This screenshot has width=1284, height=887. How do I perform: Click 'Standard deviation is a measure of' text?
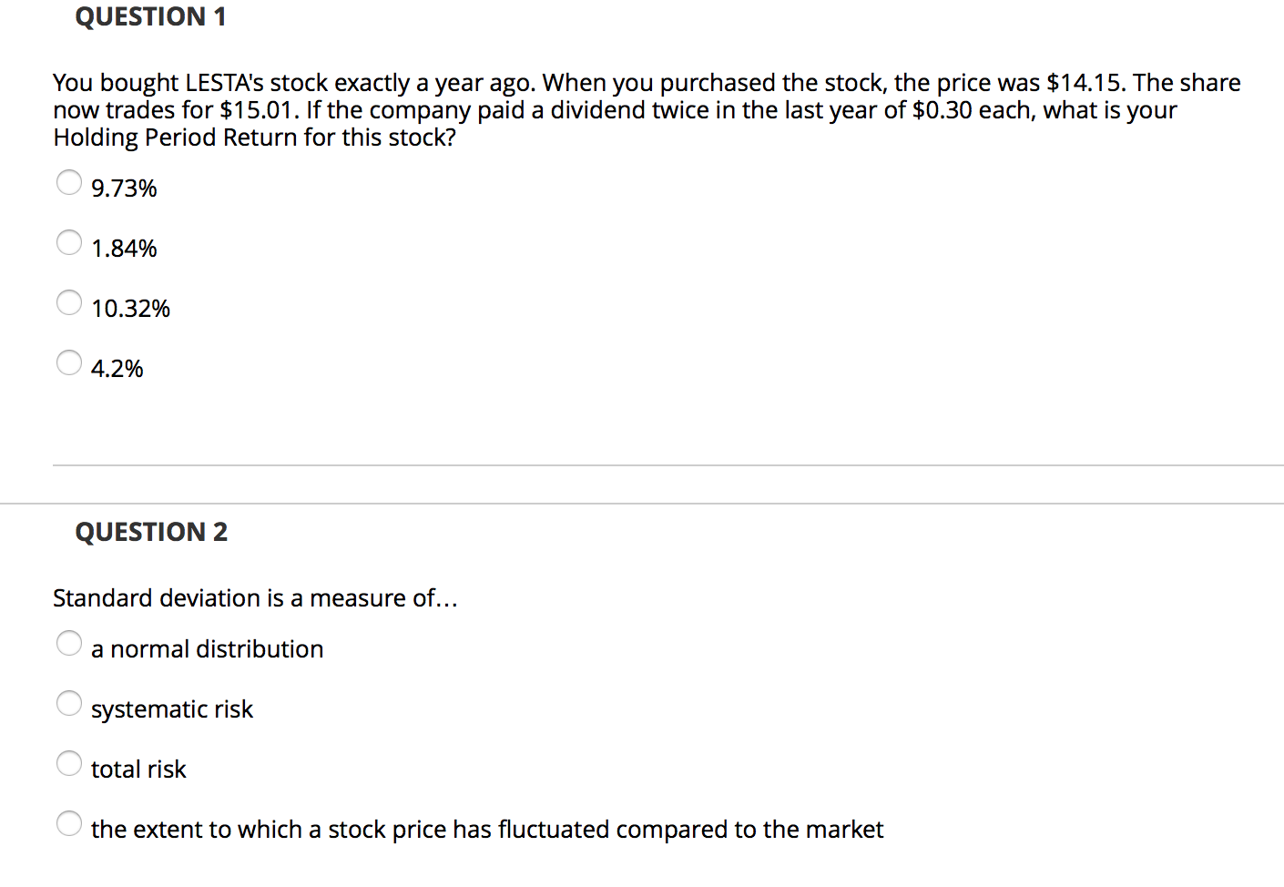pos(255,598)
